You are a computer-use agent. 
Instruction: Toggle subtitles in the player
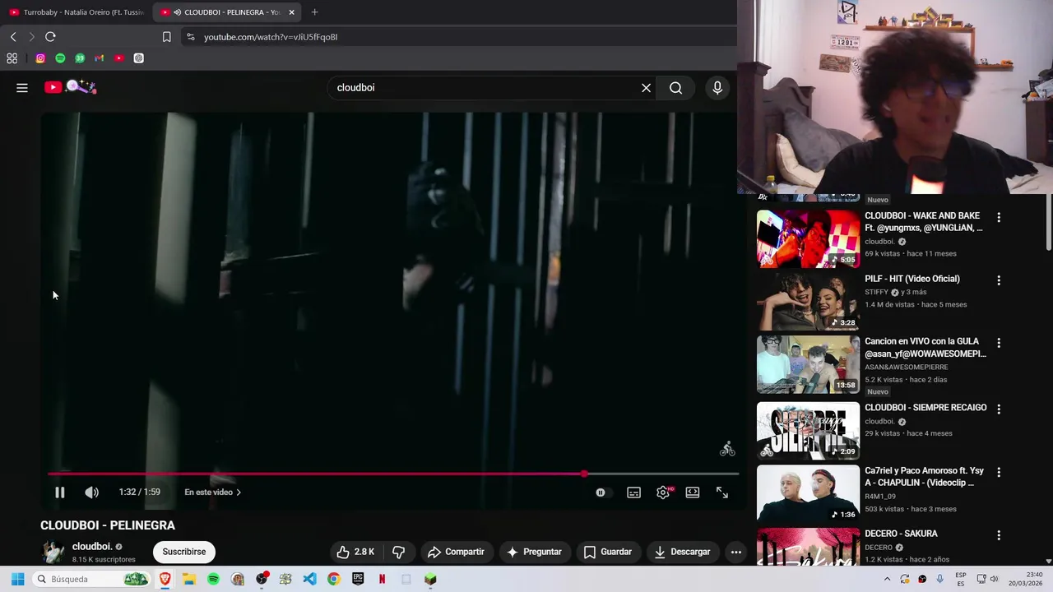pos(633,493)
